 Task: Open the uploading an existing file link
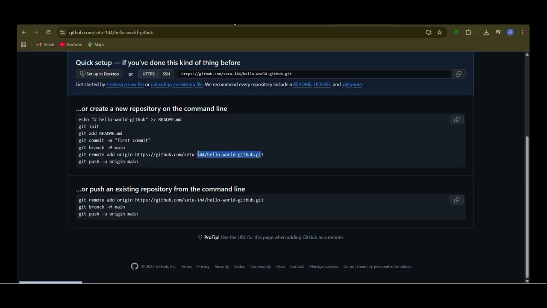point(176,85)
